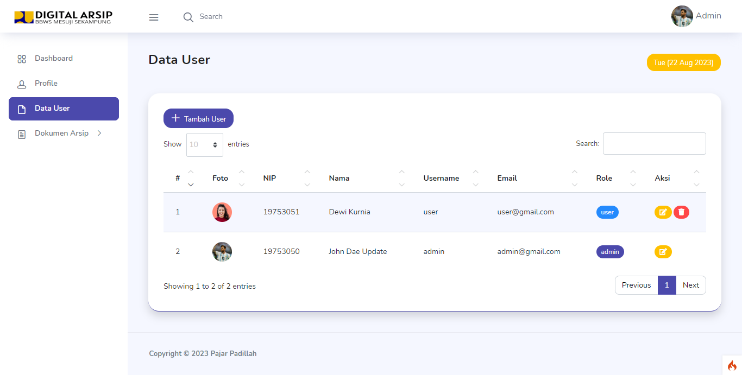Click the edit icon for John Dae Update
742x375 pixels.
(x=663, y=251)
